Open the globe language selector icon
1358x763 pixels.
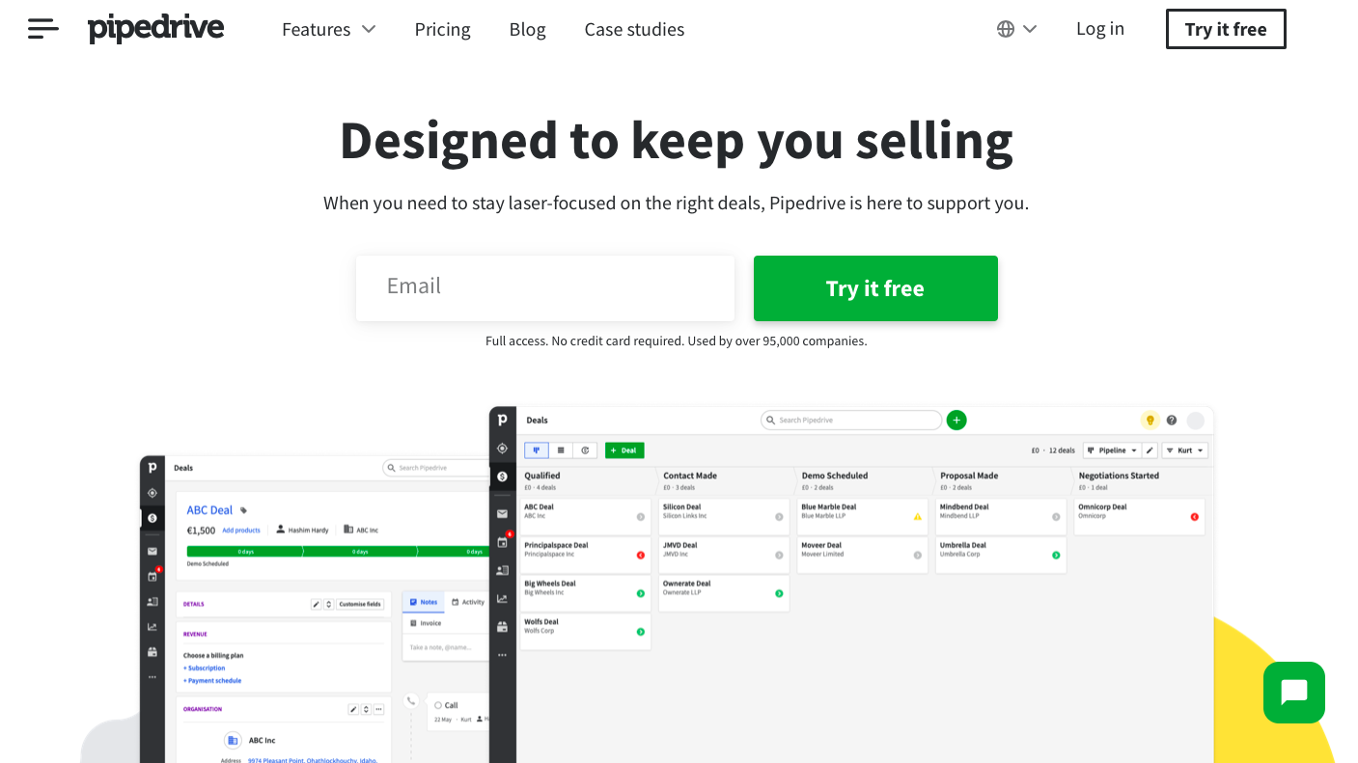1006,29
